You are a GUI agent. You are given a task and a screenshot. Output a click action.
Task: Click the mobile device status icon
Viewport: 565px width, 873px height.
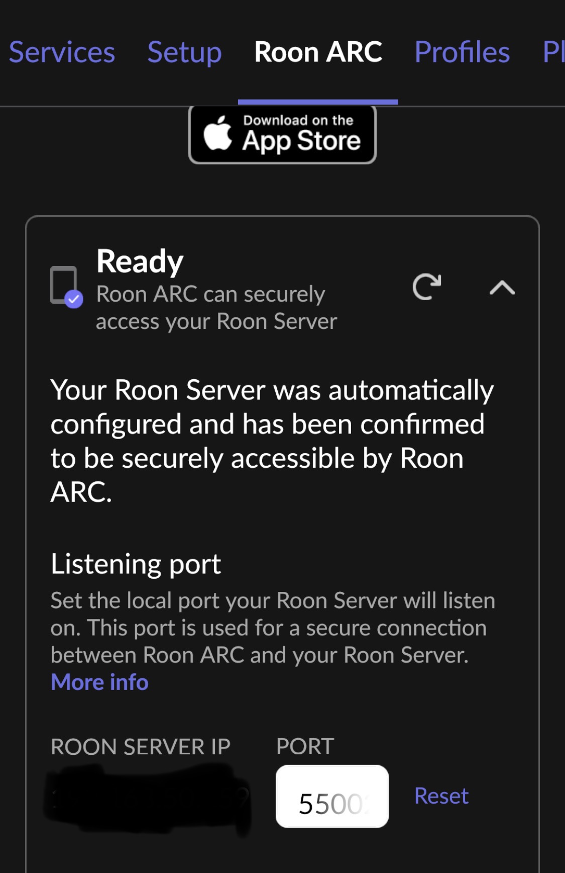coord(64,285)
